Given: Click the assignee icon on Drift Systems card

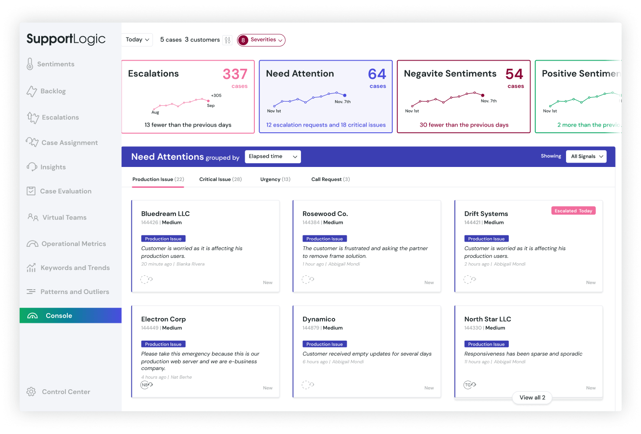Looking at the screenshot, I should tap(469, 279).
